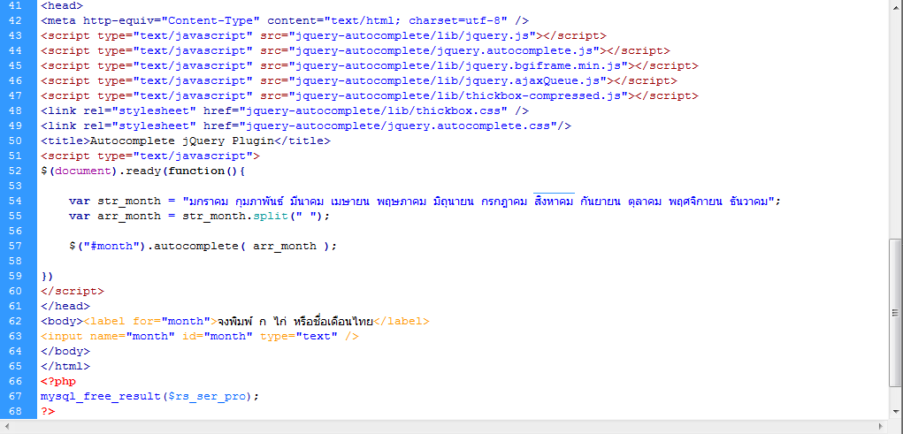
Task: Click the jquery.ajaxQueue.js script line
Action: [359, 81]
